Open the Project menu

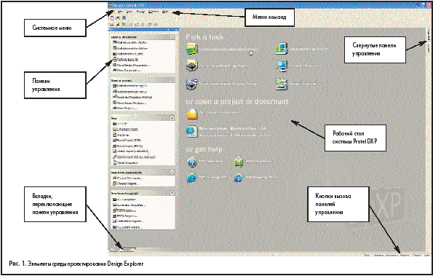tap(140, 12)
